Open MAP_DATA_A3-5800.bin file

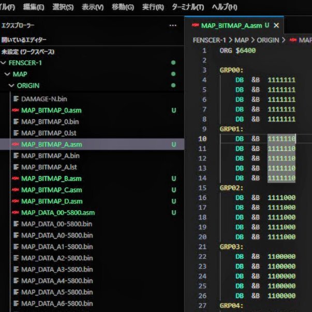(57, 269)
